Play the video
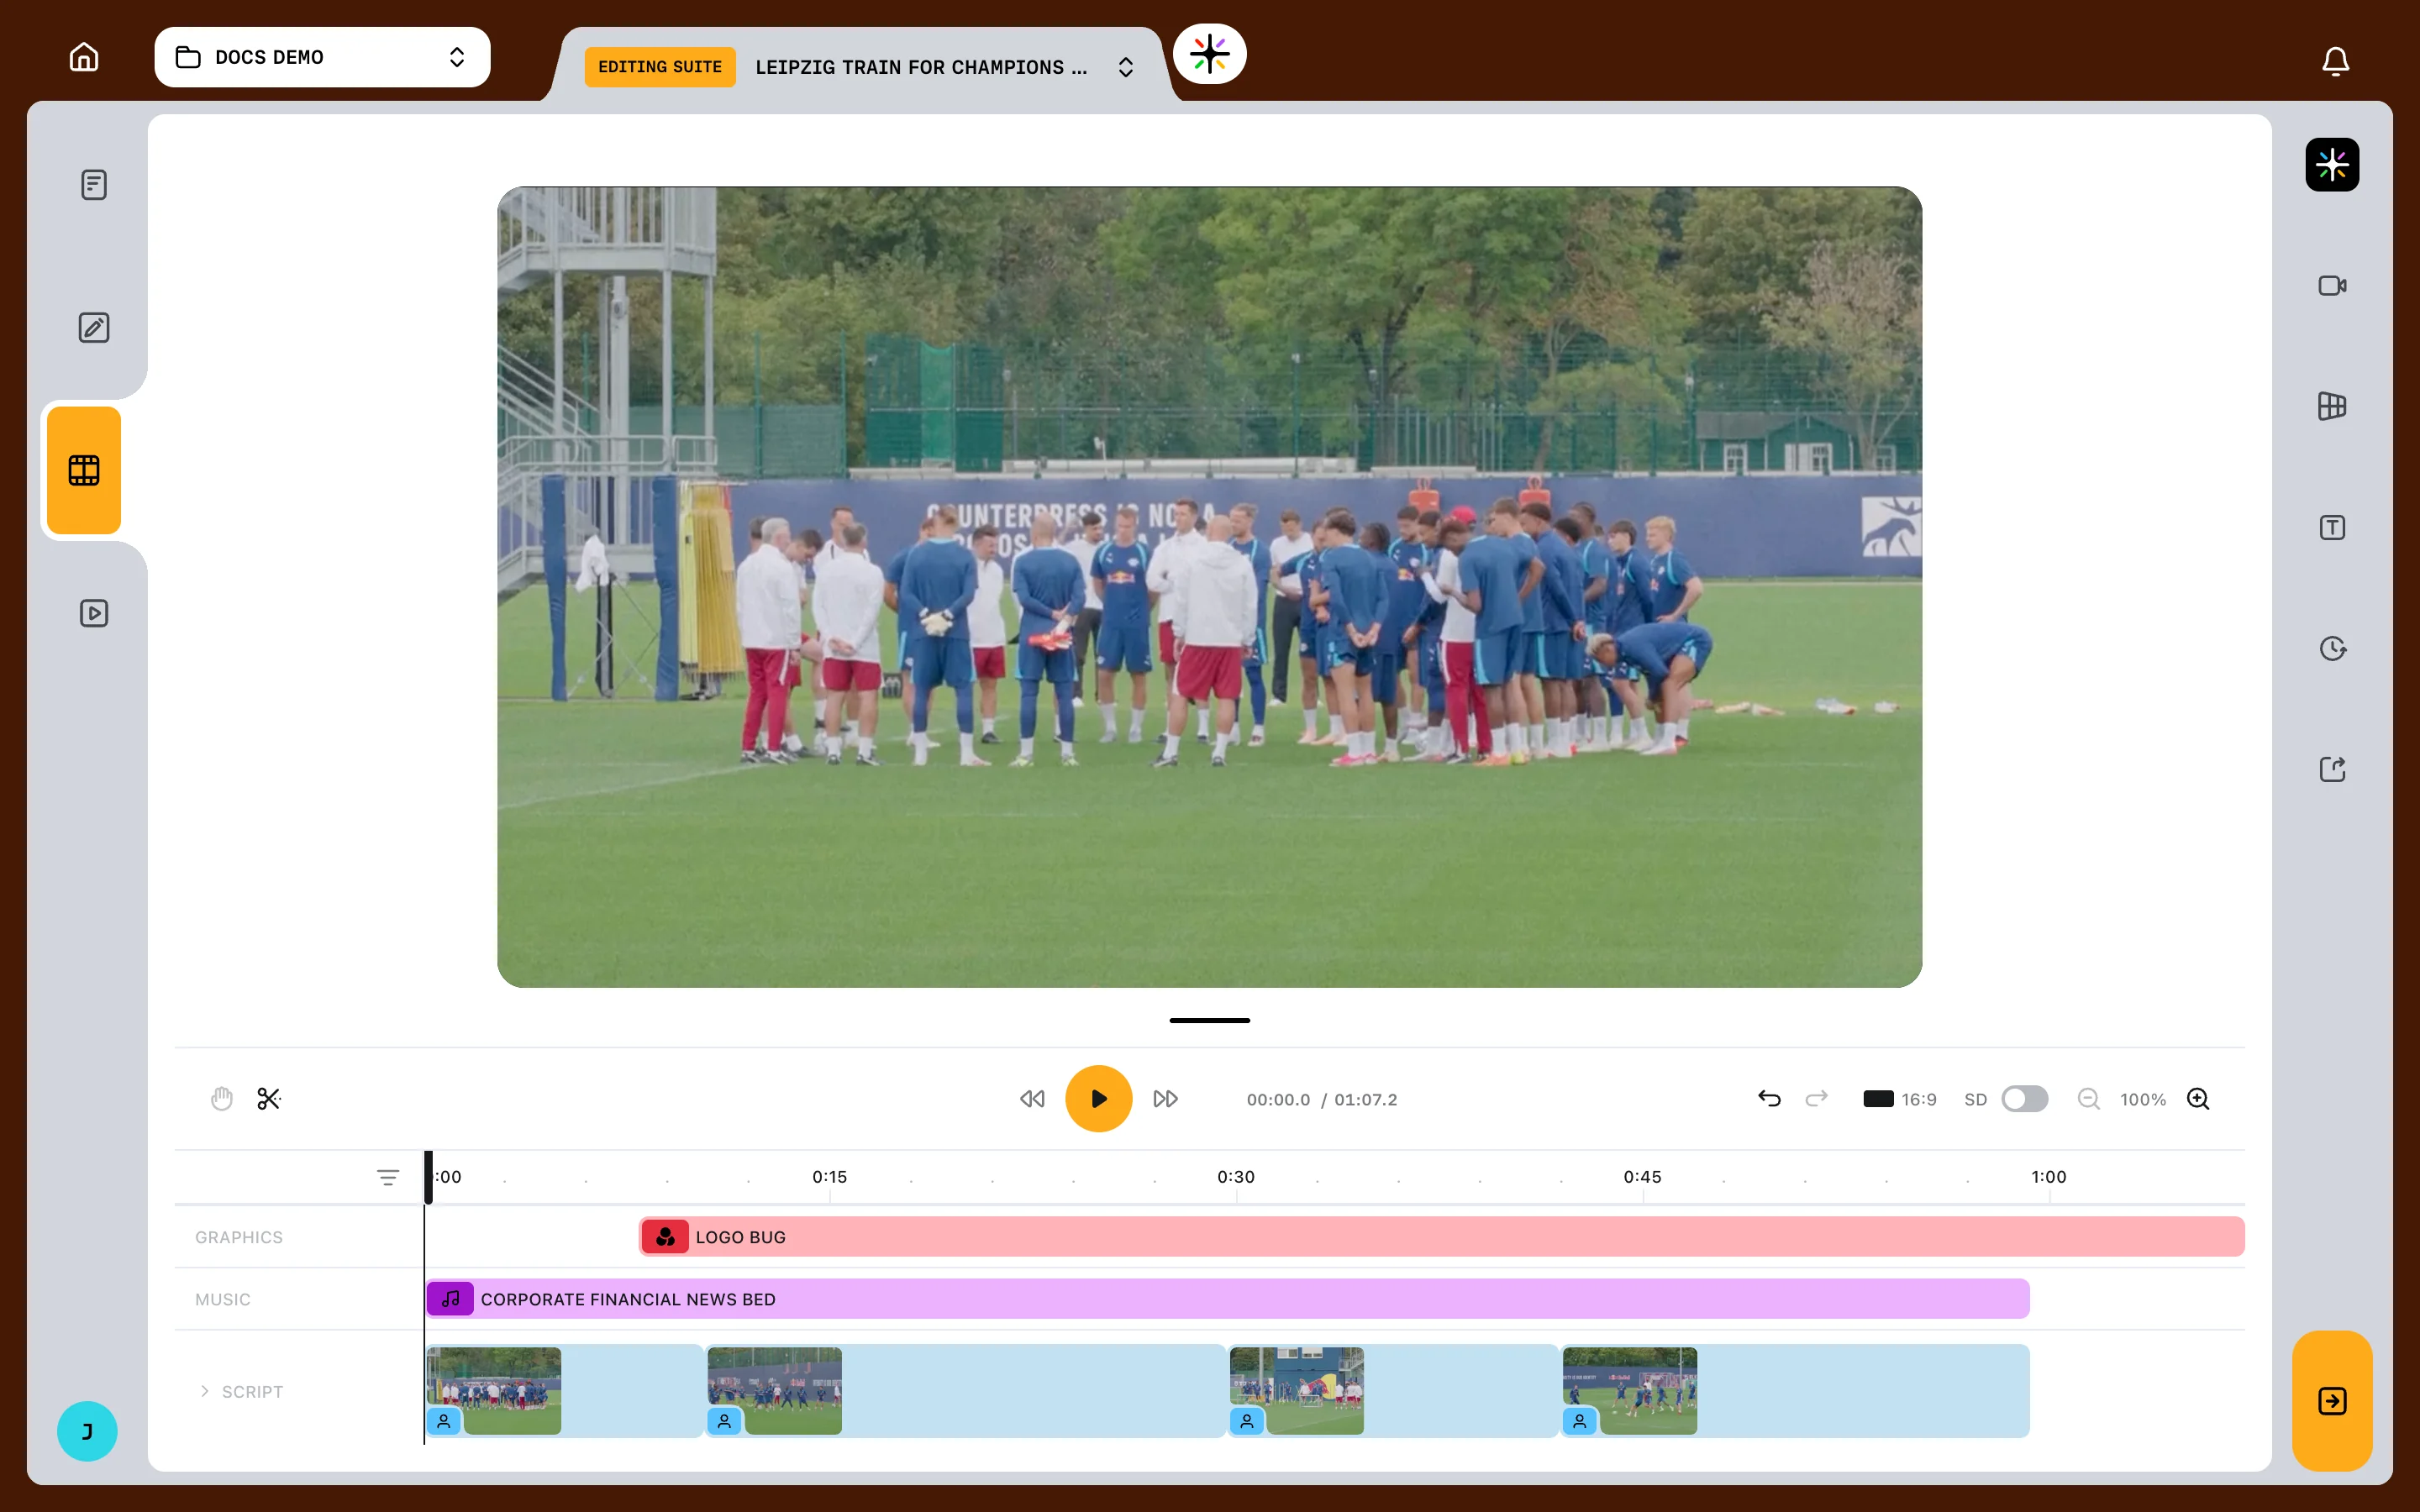The width and height of the screenshot is (2420, 1512). click(x=1098, y=1099)
